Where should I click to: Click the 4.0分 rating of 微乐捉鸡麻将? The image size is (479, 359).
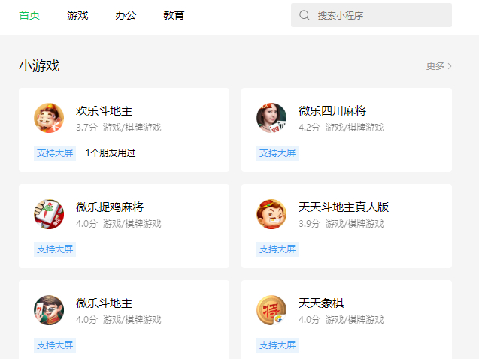click(86, 224)
